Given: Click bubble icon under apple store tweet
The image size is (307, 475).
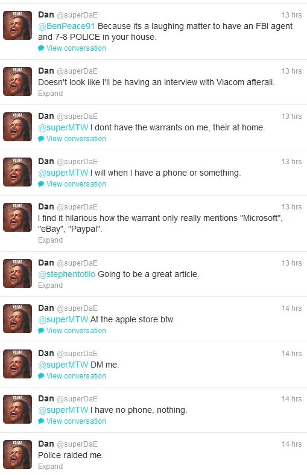Looking at the screenshot, I should point(41,331).
